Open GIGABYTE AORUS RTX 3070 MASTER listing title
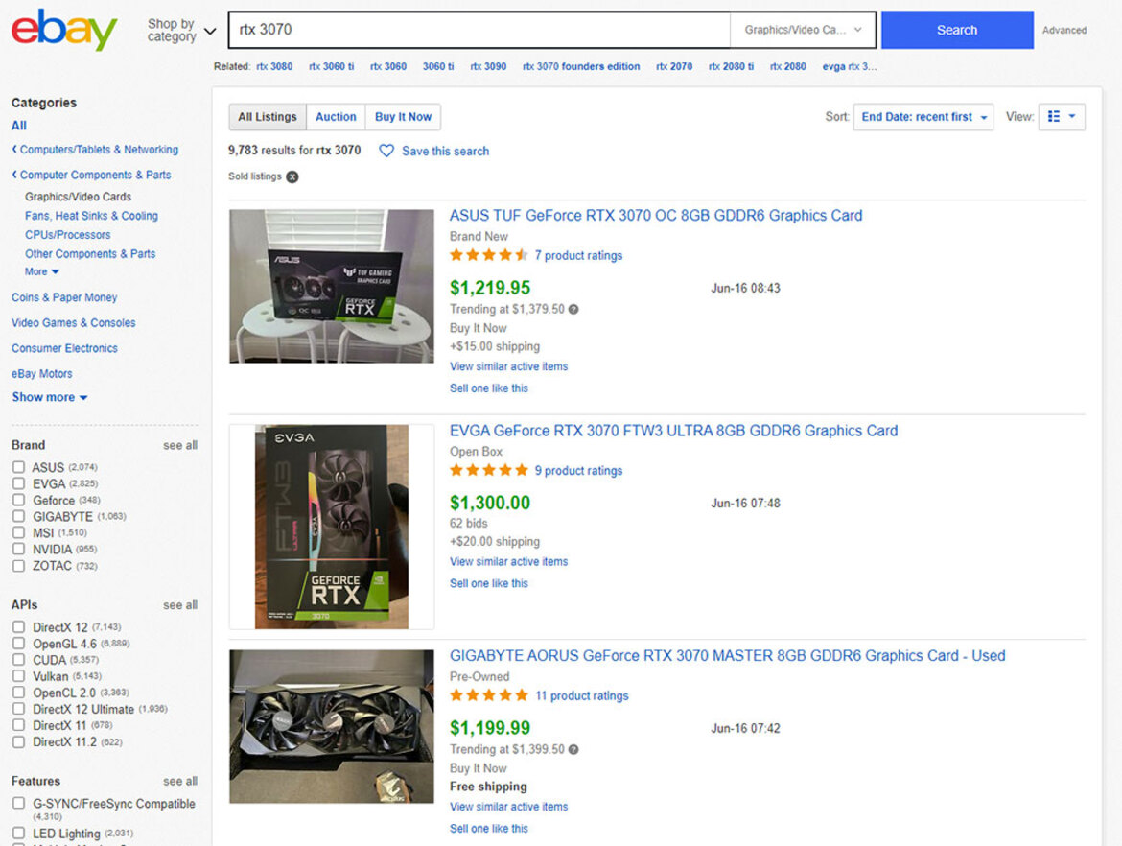 pos(727,656)
